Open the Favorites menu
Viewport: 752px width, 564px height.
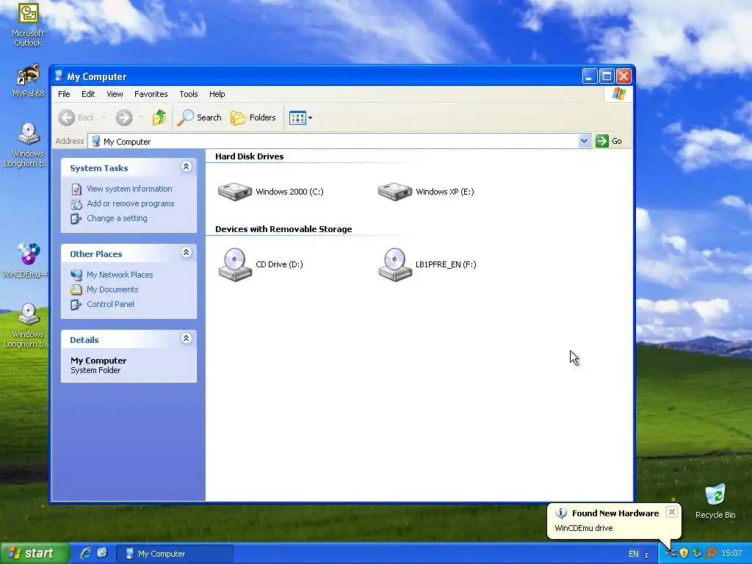[151, 94]
